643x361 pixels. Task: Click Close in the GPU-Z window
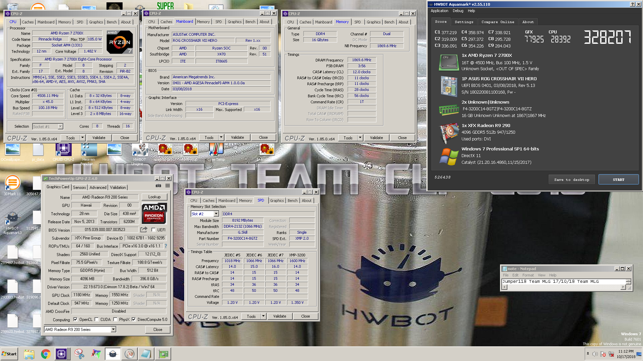158,330
